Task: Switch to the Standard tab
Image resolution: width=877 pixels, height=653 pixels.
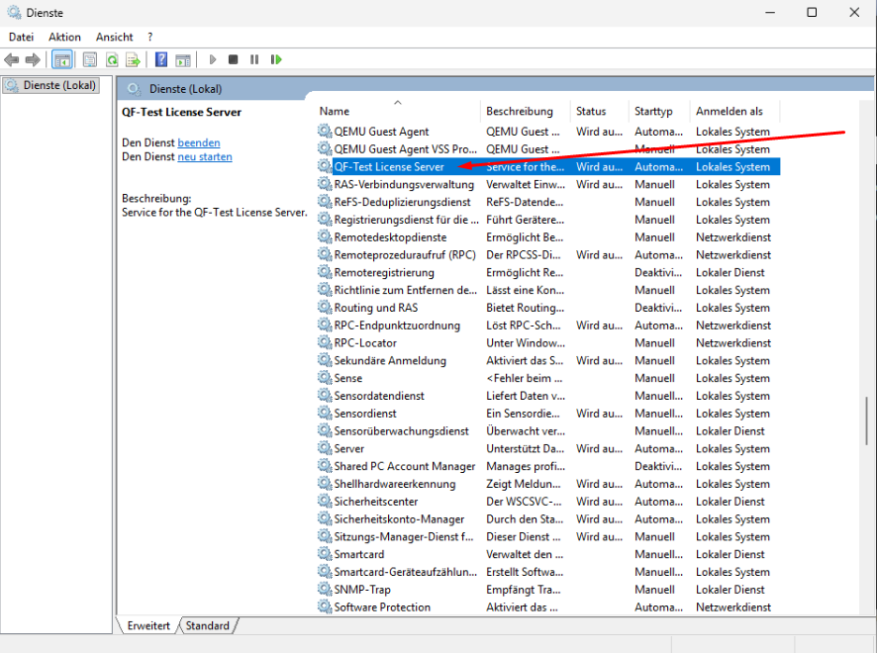Action: [x=208, y=625]
